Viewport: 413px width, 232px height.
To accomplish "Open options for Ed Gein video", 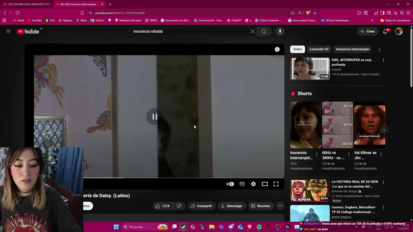I will [383, 182].
